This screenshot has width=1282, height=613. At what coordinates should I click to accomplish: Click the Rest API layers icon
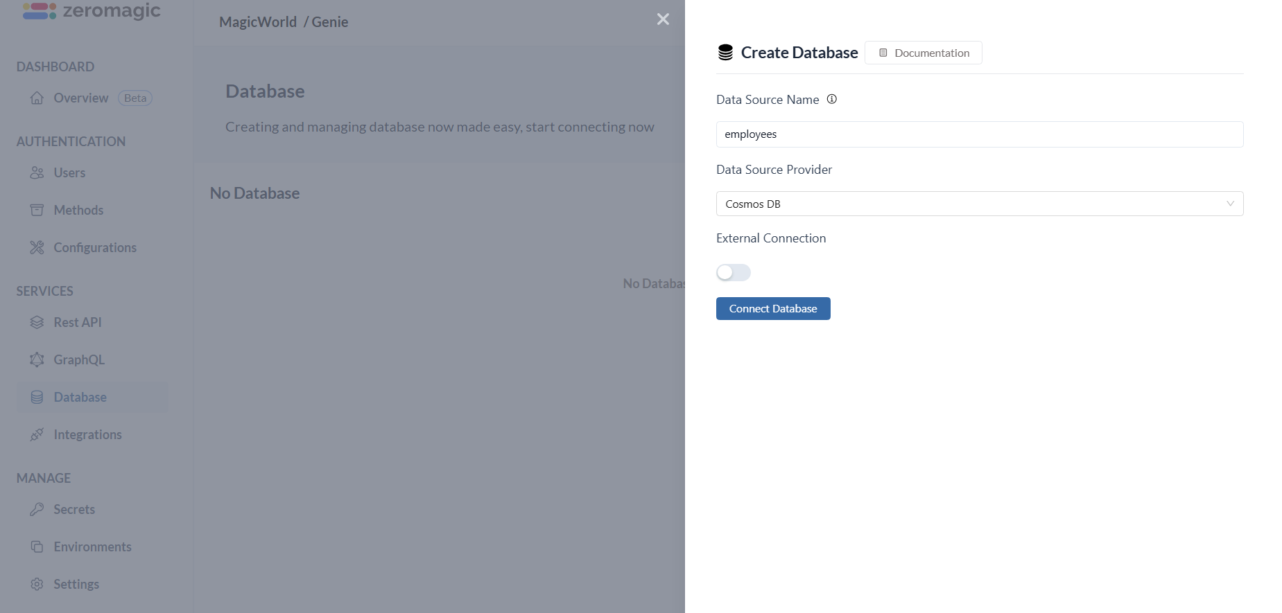37,322
